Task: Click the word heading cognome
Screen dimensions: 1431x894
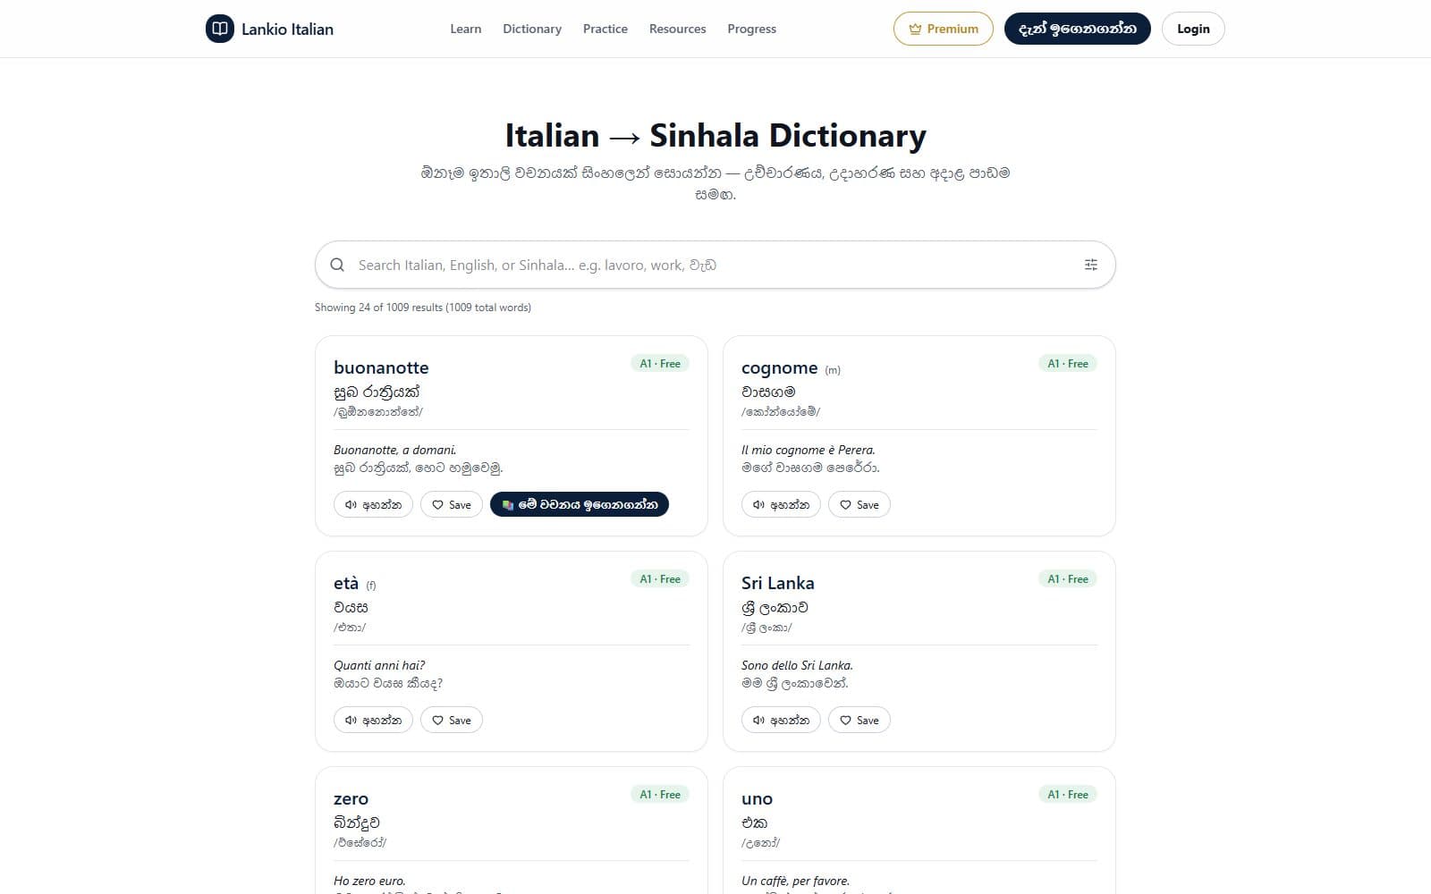Action: pyautogui.click(x=779, y=367)
